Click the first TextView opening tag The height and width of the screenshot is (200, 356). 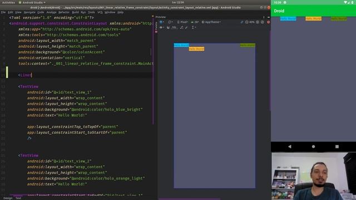point(28,87)
